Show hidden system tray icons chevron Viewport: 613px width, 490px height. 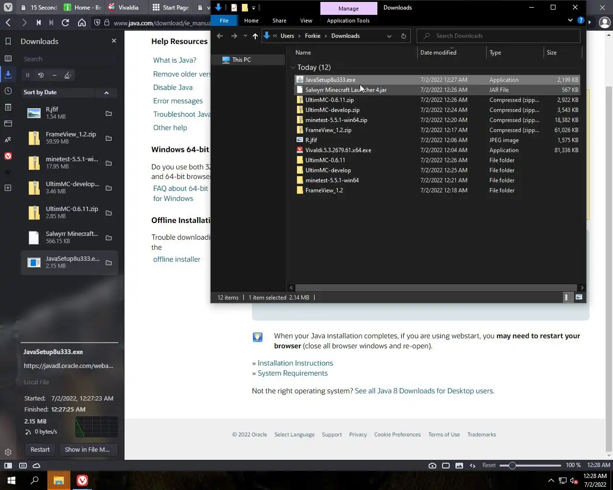[x=551, y=480]
